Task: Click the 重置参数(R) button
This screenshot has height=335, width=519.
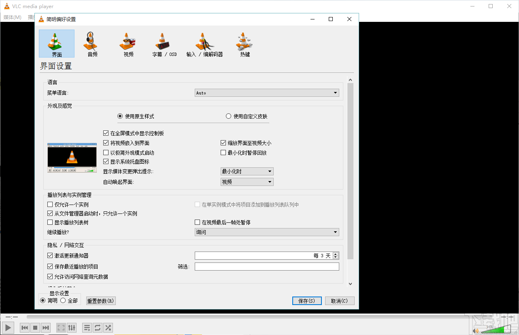Action: (x=100, y=301)
